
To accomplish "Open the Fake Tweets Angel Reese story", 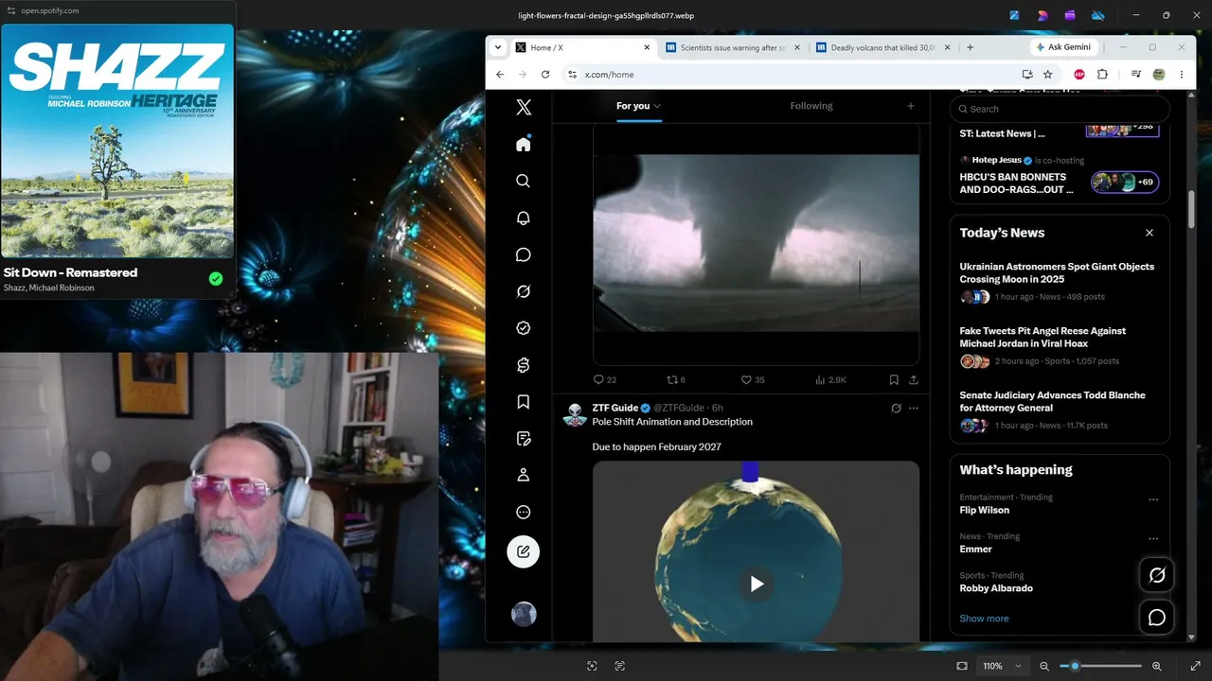I will coord(1060,346).
